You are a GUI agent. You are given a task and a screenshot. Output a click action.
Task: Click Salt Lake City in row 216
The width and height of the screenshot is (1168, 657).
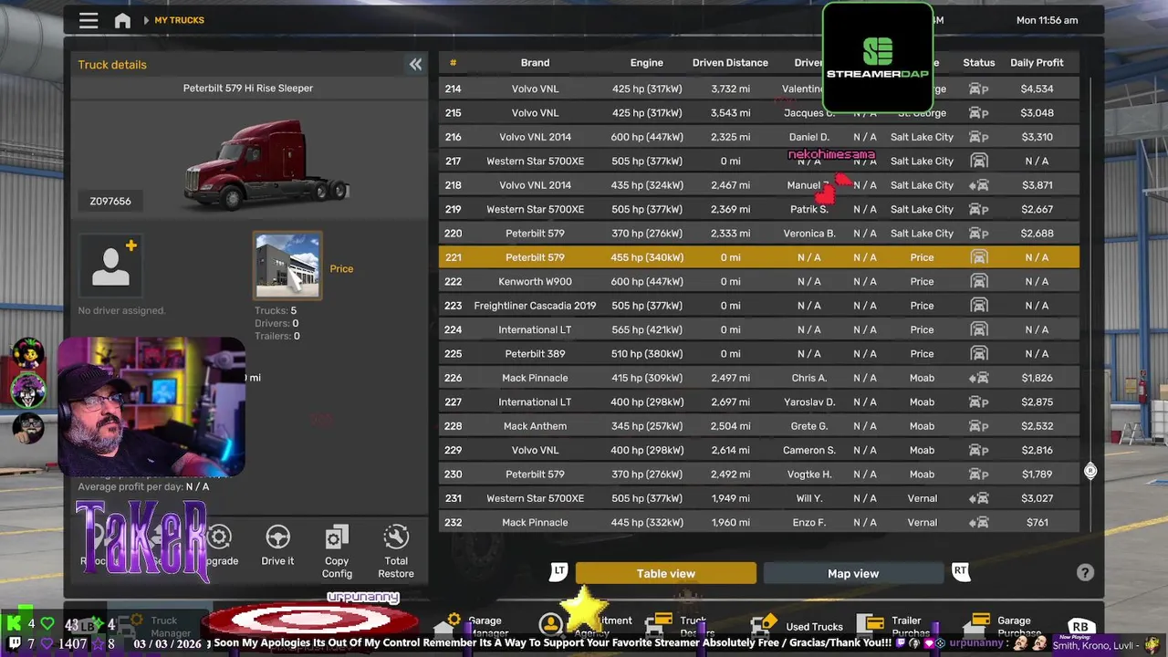click(x=922, y=137)
